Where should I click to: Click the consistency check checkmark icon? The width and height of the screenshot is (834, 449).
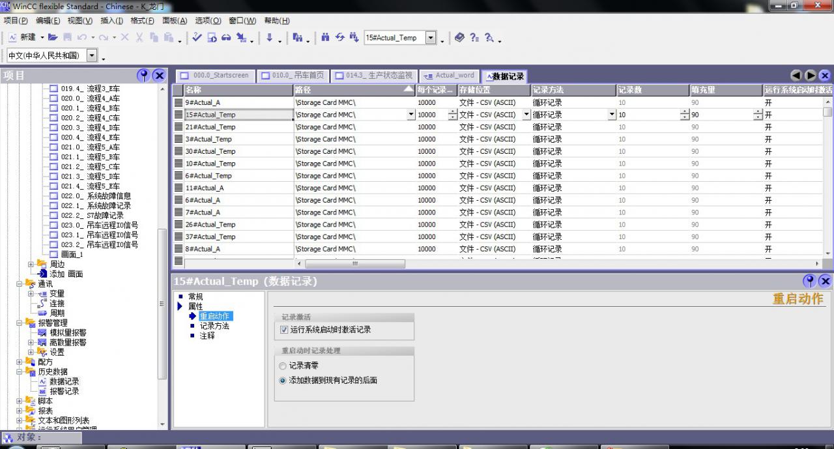197,38
